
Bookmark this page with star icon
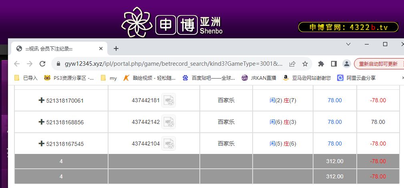305,64
